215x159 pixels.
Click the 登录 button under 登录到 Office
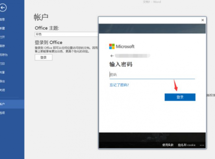[43, 58]
